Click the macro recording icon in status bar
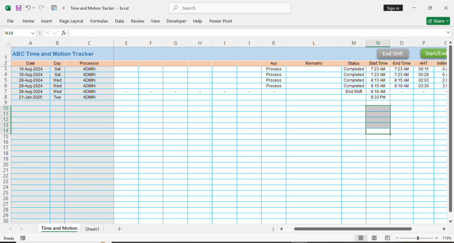 pos(23,238)
